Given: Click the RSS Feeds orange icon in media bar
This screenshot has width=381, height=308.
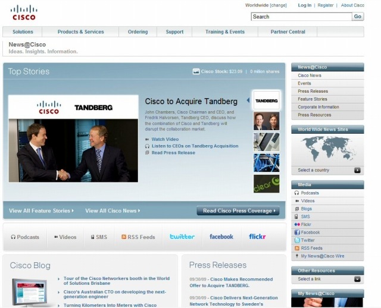Looking at the screenshot, I should (124, 237).
